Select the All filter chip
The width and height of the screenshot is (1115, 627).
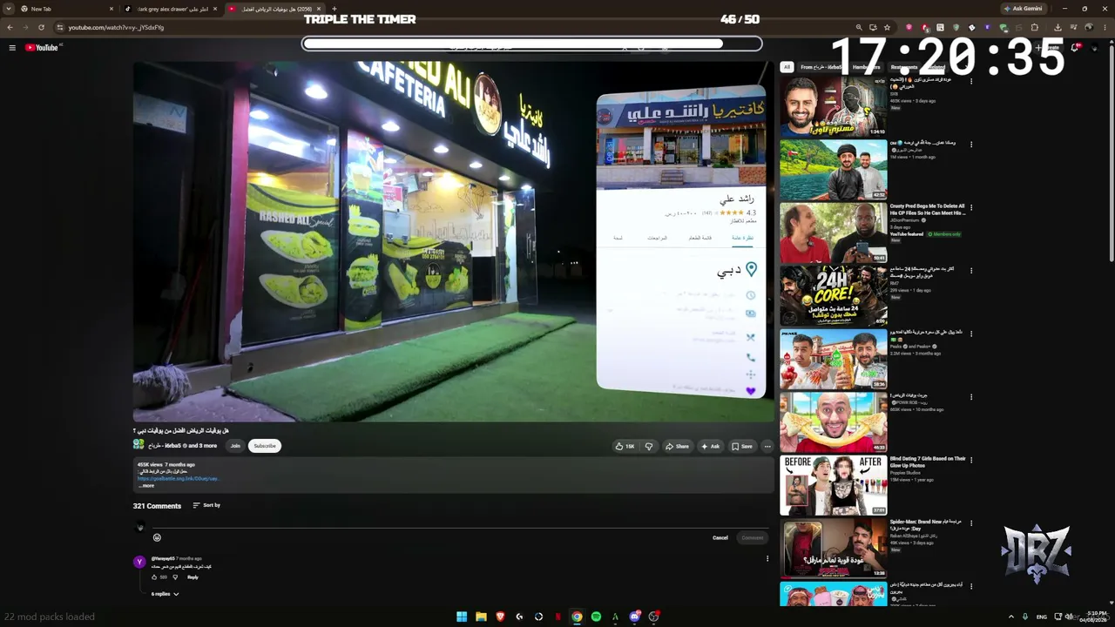(x=787, y=67)
